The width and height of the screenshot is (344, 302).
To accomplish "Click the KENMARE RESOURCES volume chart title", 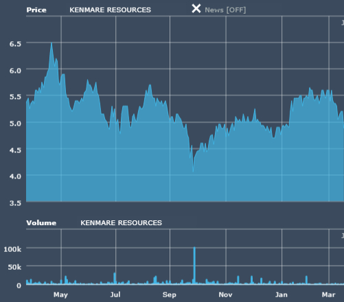I will [x=121, y=222].
